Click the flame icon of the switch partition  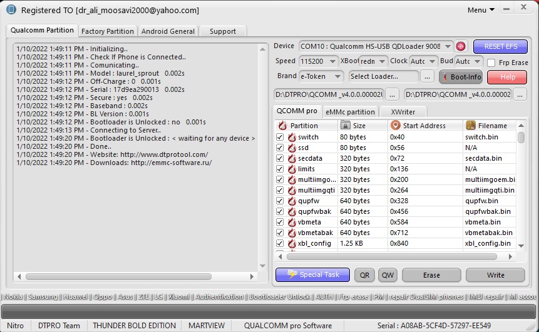292,137
